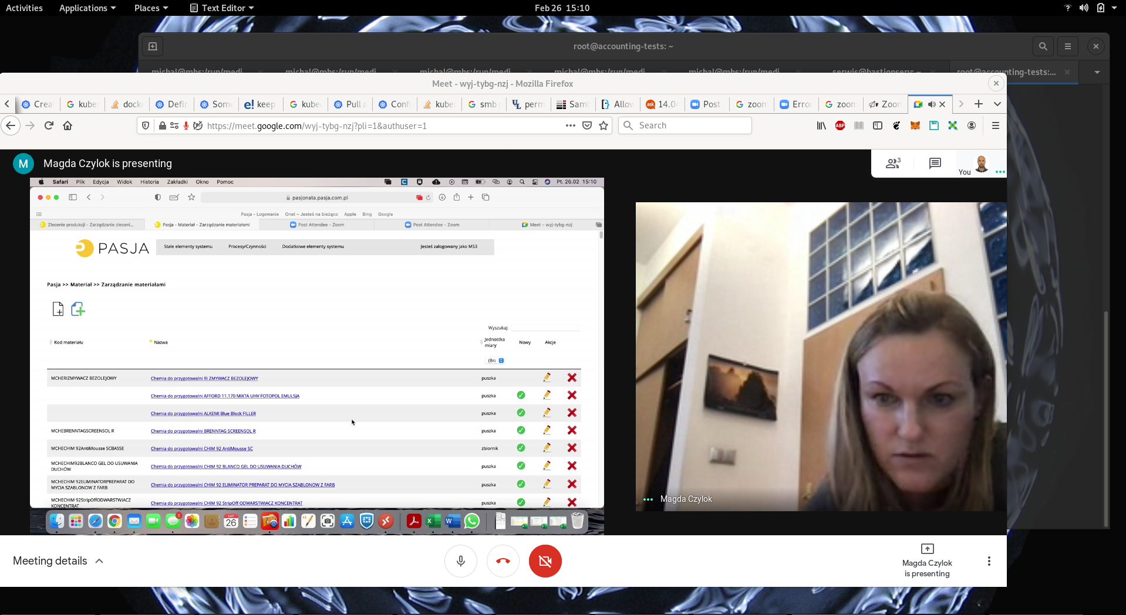
Task: Open the green save extension icon
Action: (934, 125)
